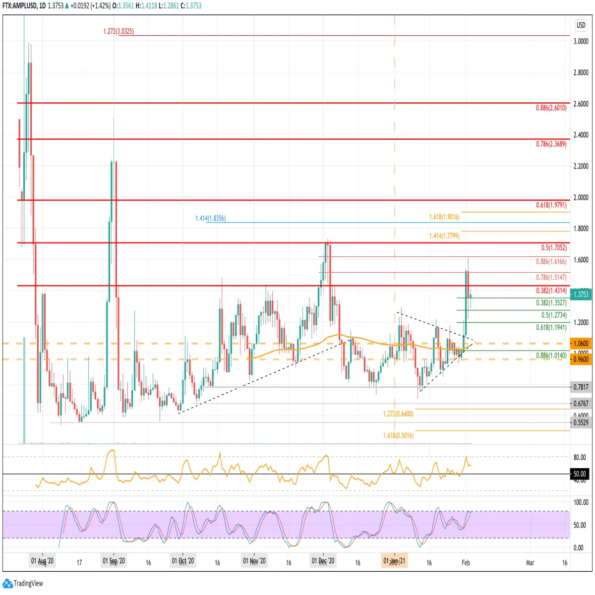Click the 0.382(1.4314) Fibonacci label
Viewport: 595px width, 595px height.
pyautogui.click(x=551, y=291)
